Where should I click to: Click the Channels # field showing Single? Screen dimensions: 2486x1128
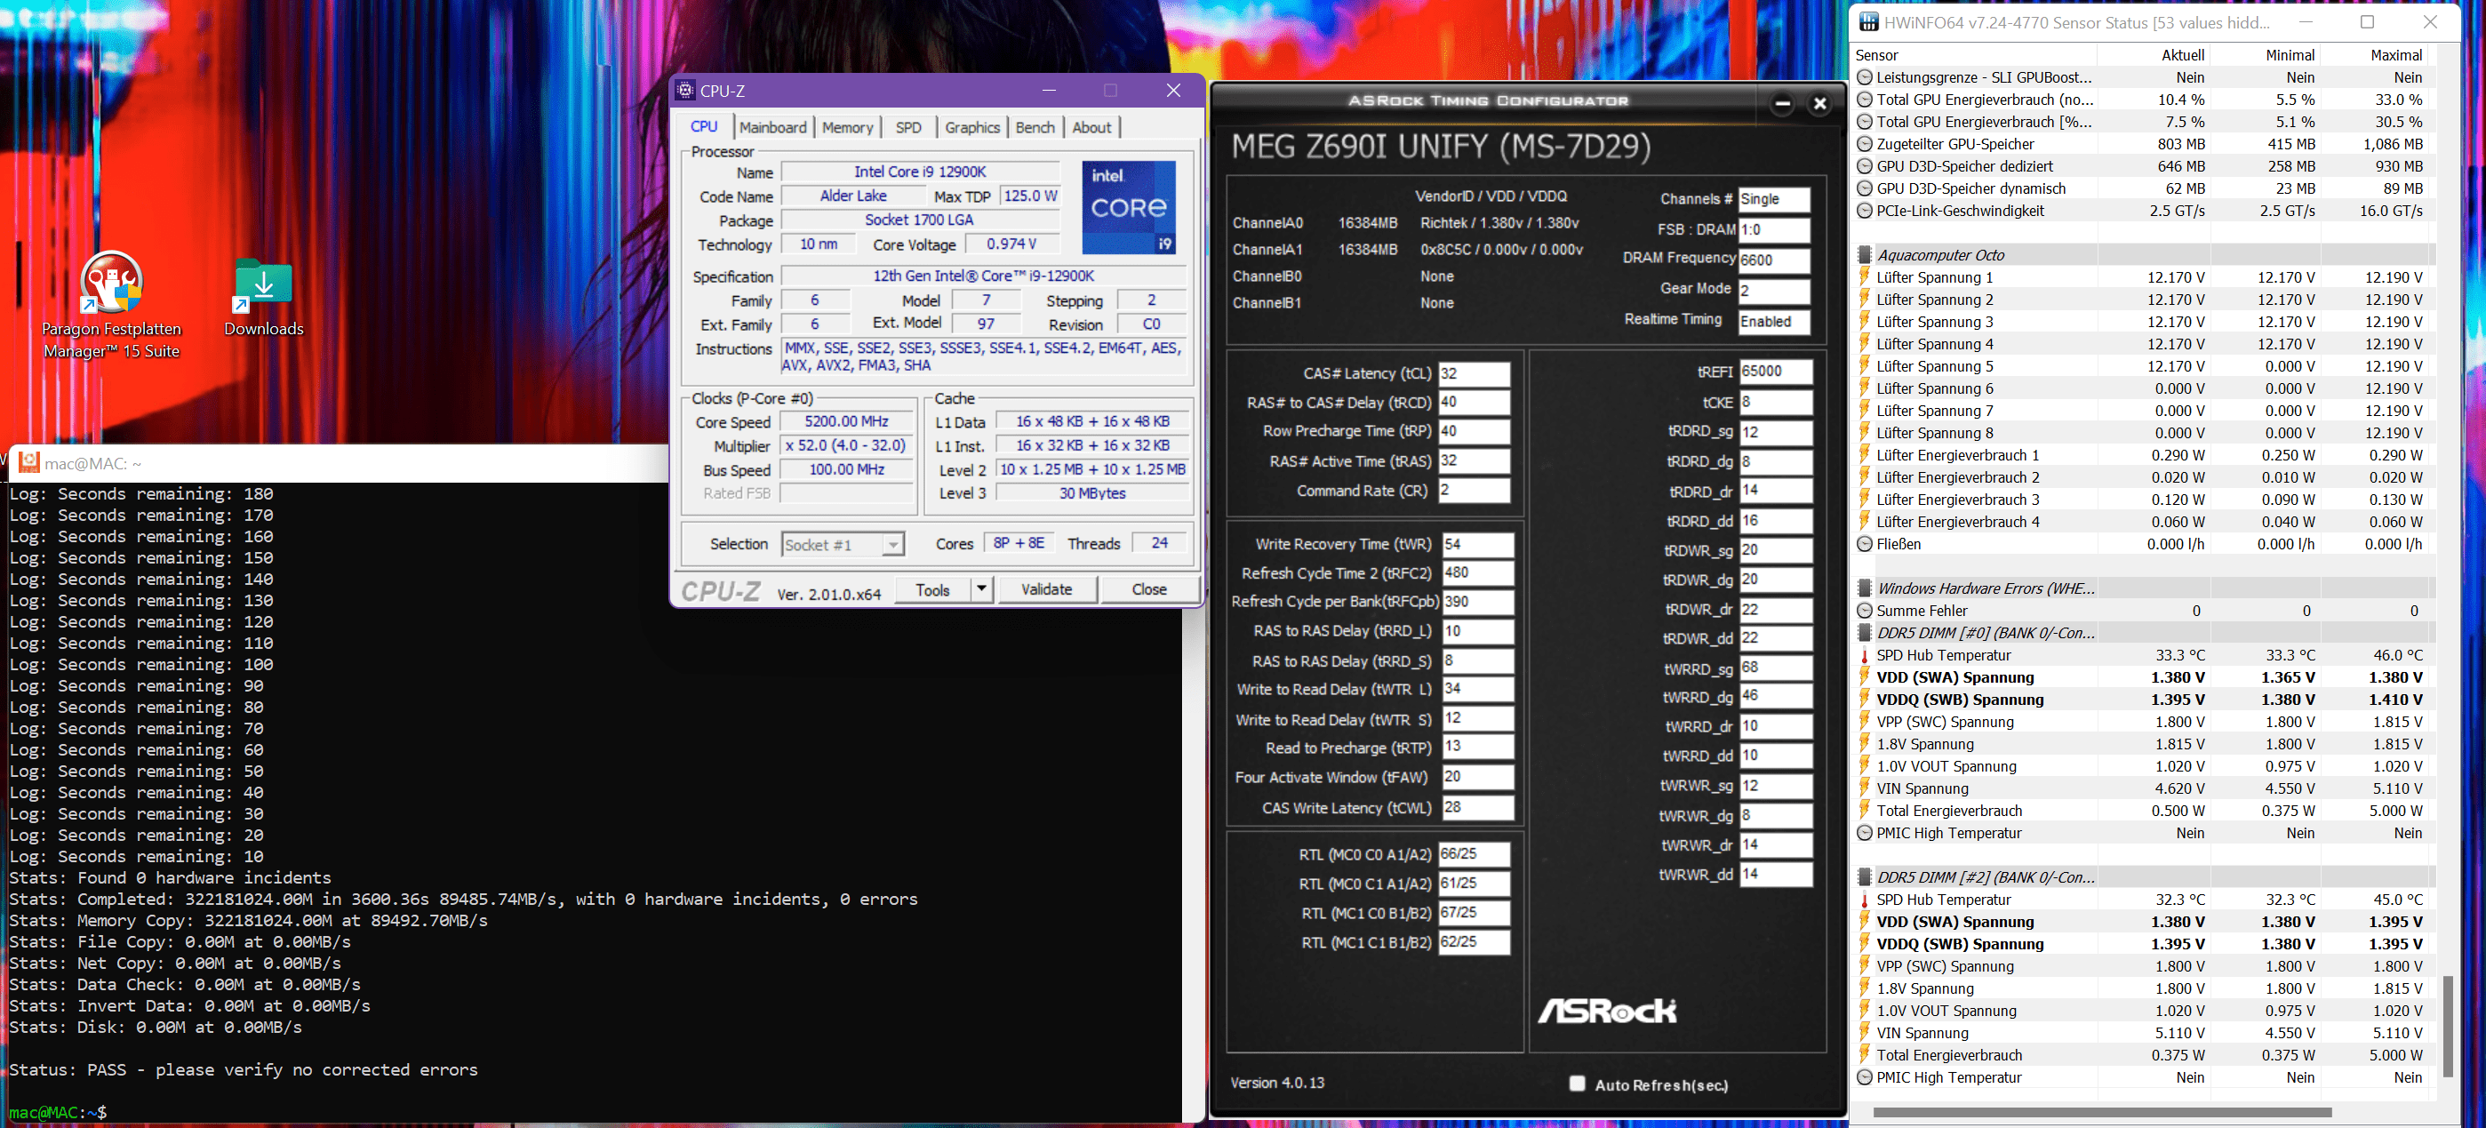[1774, 199]
